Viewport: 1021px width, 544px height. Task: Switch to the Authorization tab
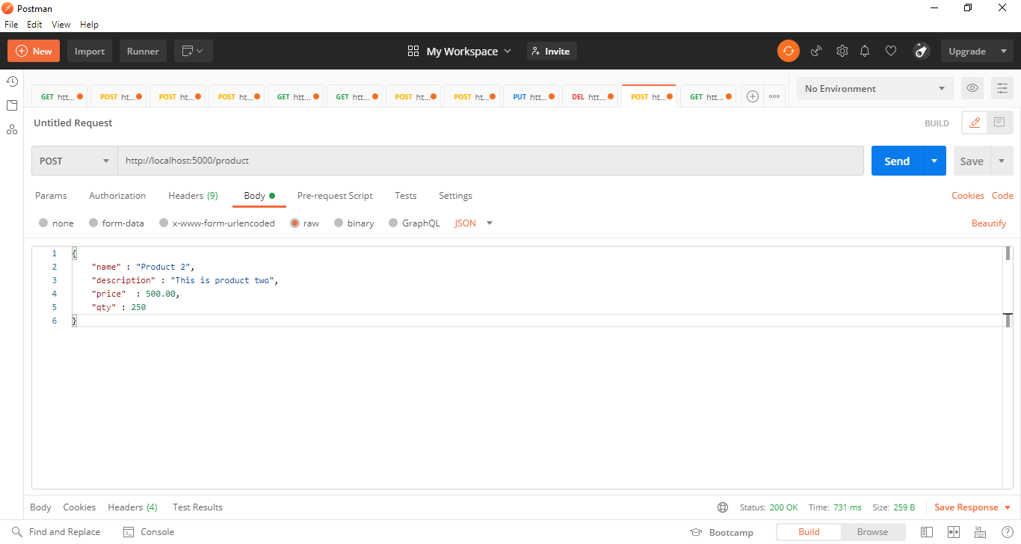click(x=117, y=196)
